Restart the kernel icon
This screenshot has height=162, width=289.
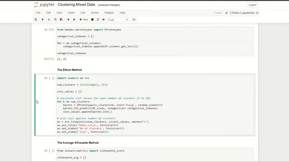coord(98,19)
